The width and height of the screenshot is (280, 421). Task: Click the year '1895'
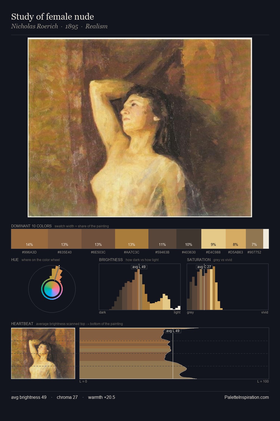(71, 26)
